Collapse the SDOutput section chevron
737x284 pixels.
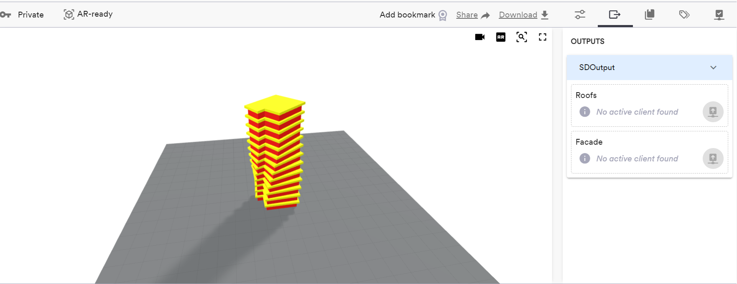713,68
